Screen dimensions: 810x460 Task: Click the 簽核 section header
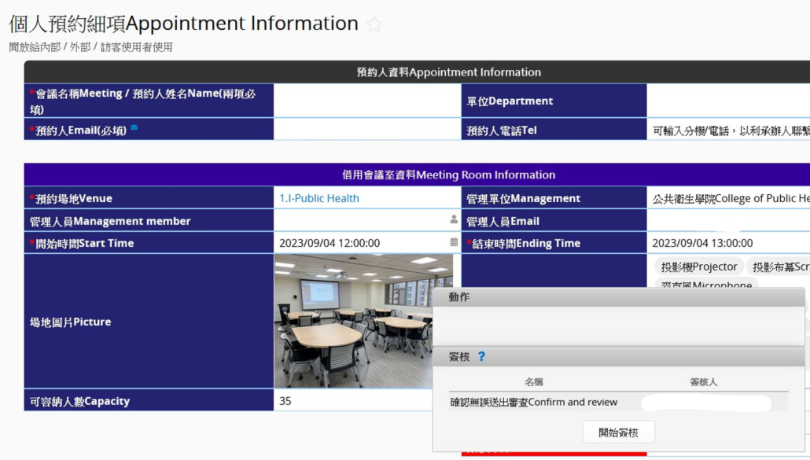[x=618, y=356]
